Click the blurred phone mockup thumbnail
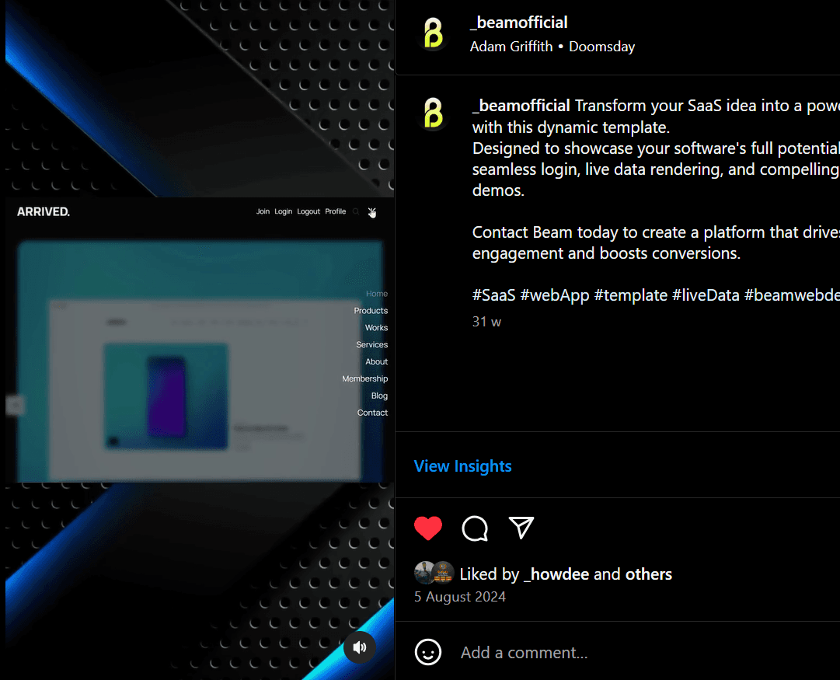This screenshot has width=840, height=680. click(166, 396)
